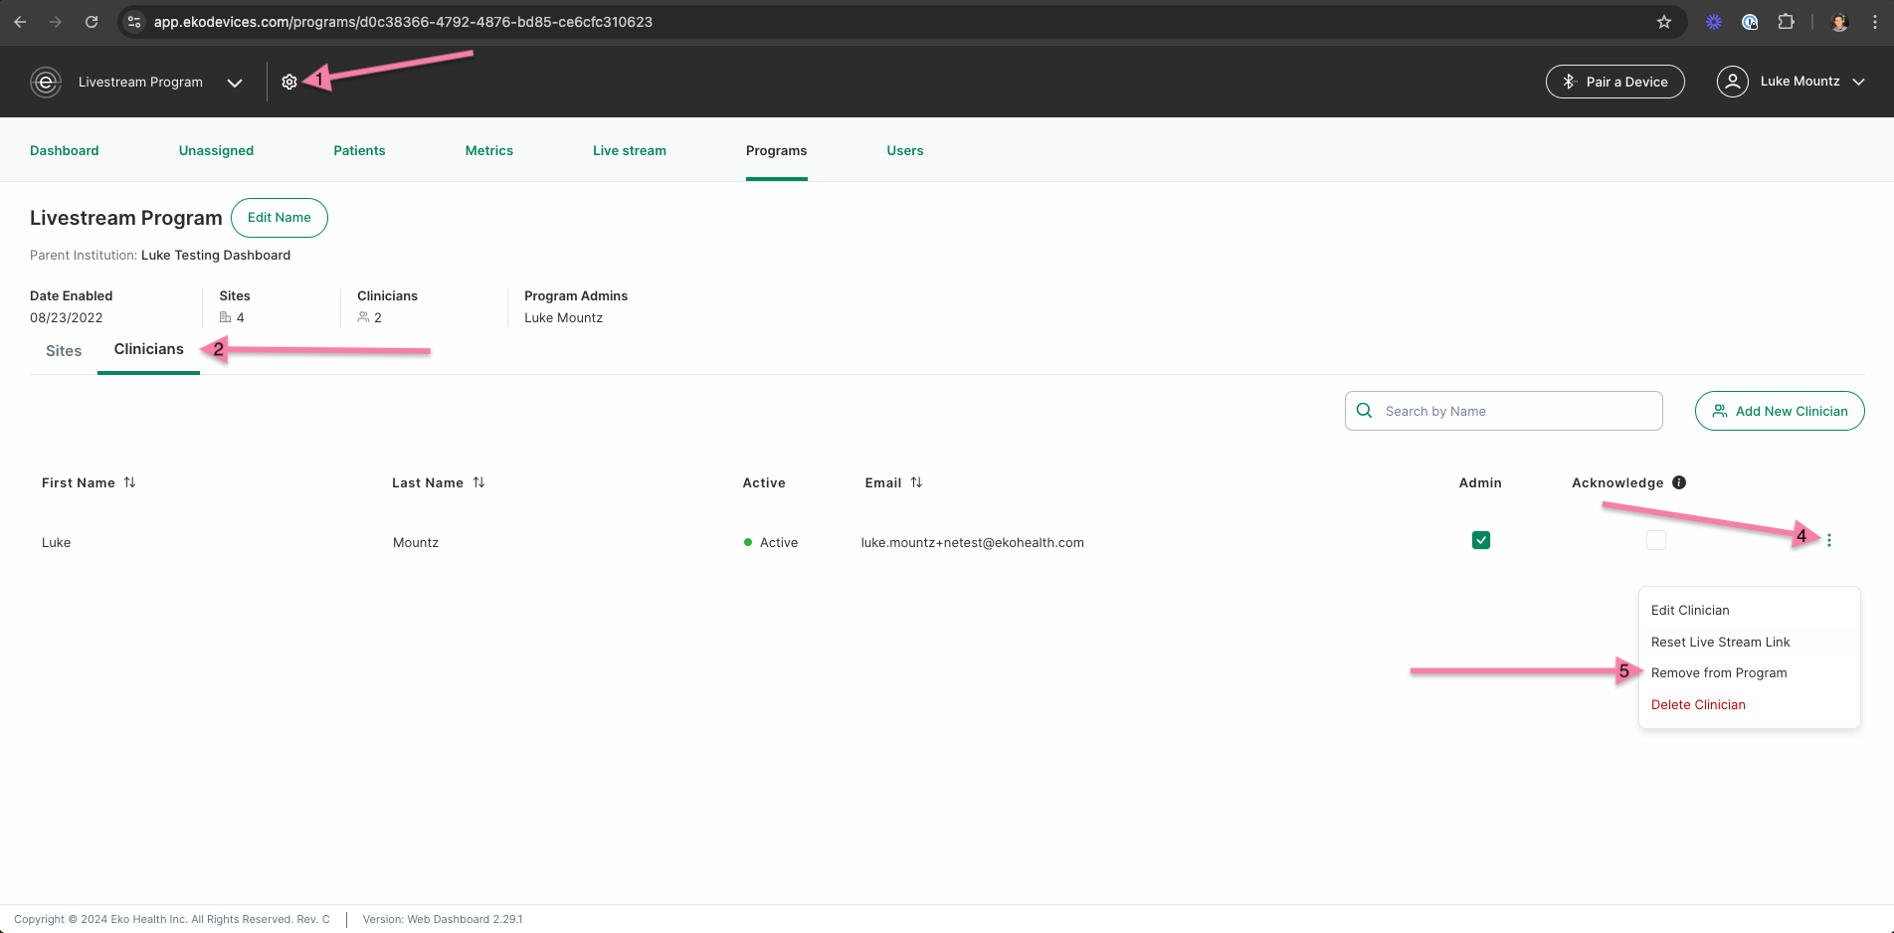Click the Add New Clinician button
The width and height of the screenshot is (1894, 933).
click(x=1780, y=411)
